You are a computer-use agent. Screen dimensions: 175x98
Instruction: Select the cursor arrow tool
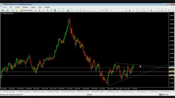tap(107, 10)
